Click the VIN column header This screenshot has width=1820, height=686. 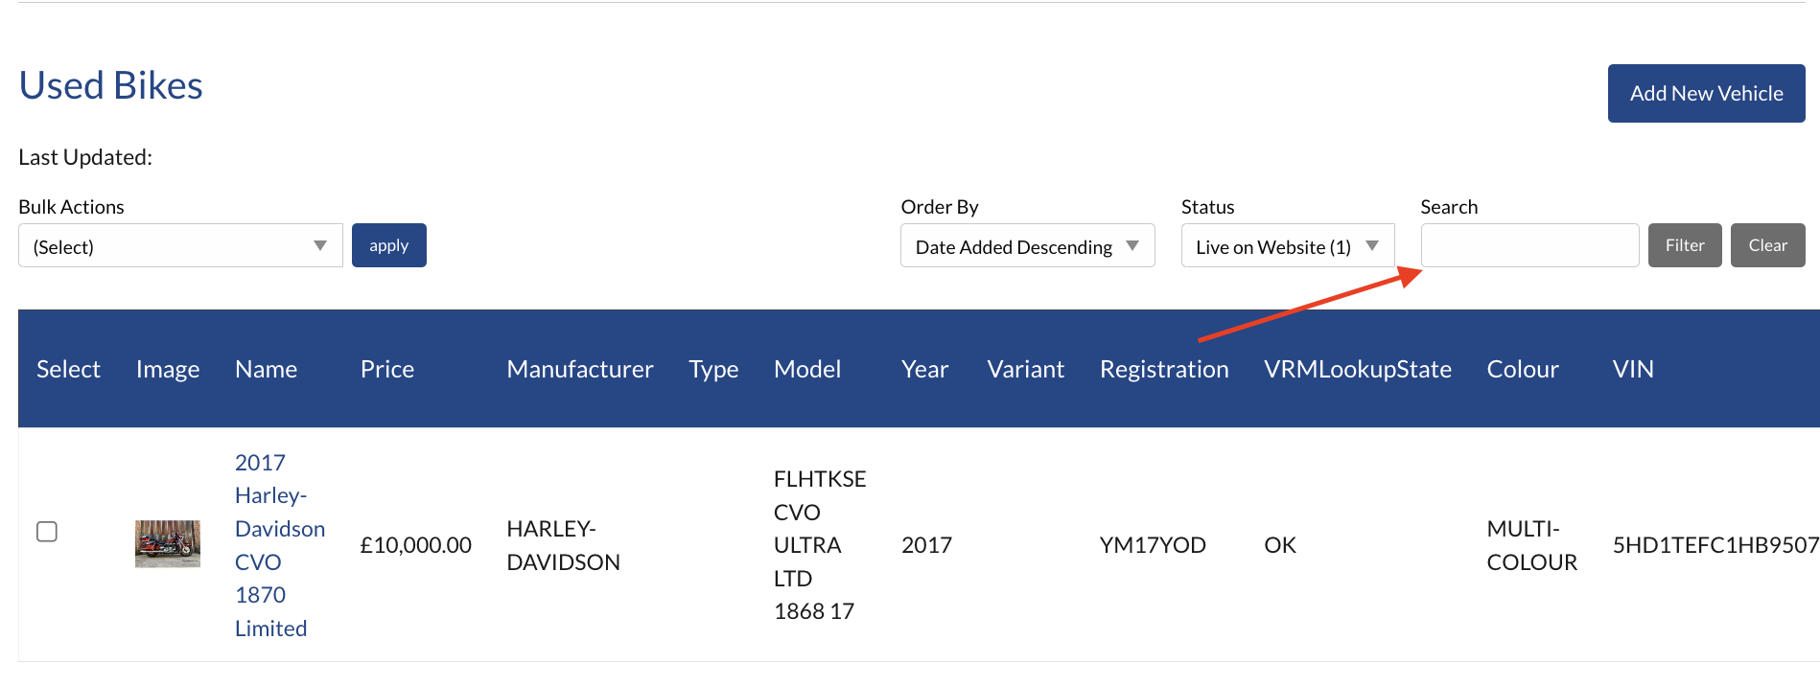coord(1632,369)
